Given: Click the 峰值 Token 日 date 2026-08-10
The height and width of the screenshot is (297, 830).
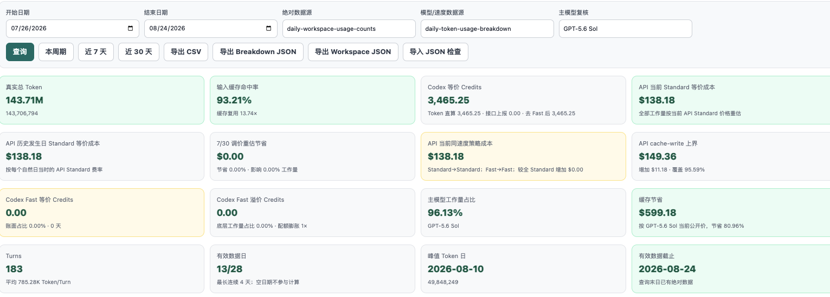Looking at the screenshot, I should click(455, 269).
